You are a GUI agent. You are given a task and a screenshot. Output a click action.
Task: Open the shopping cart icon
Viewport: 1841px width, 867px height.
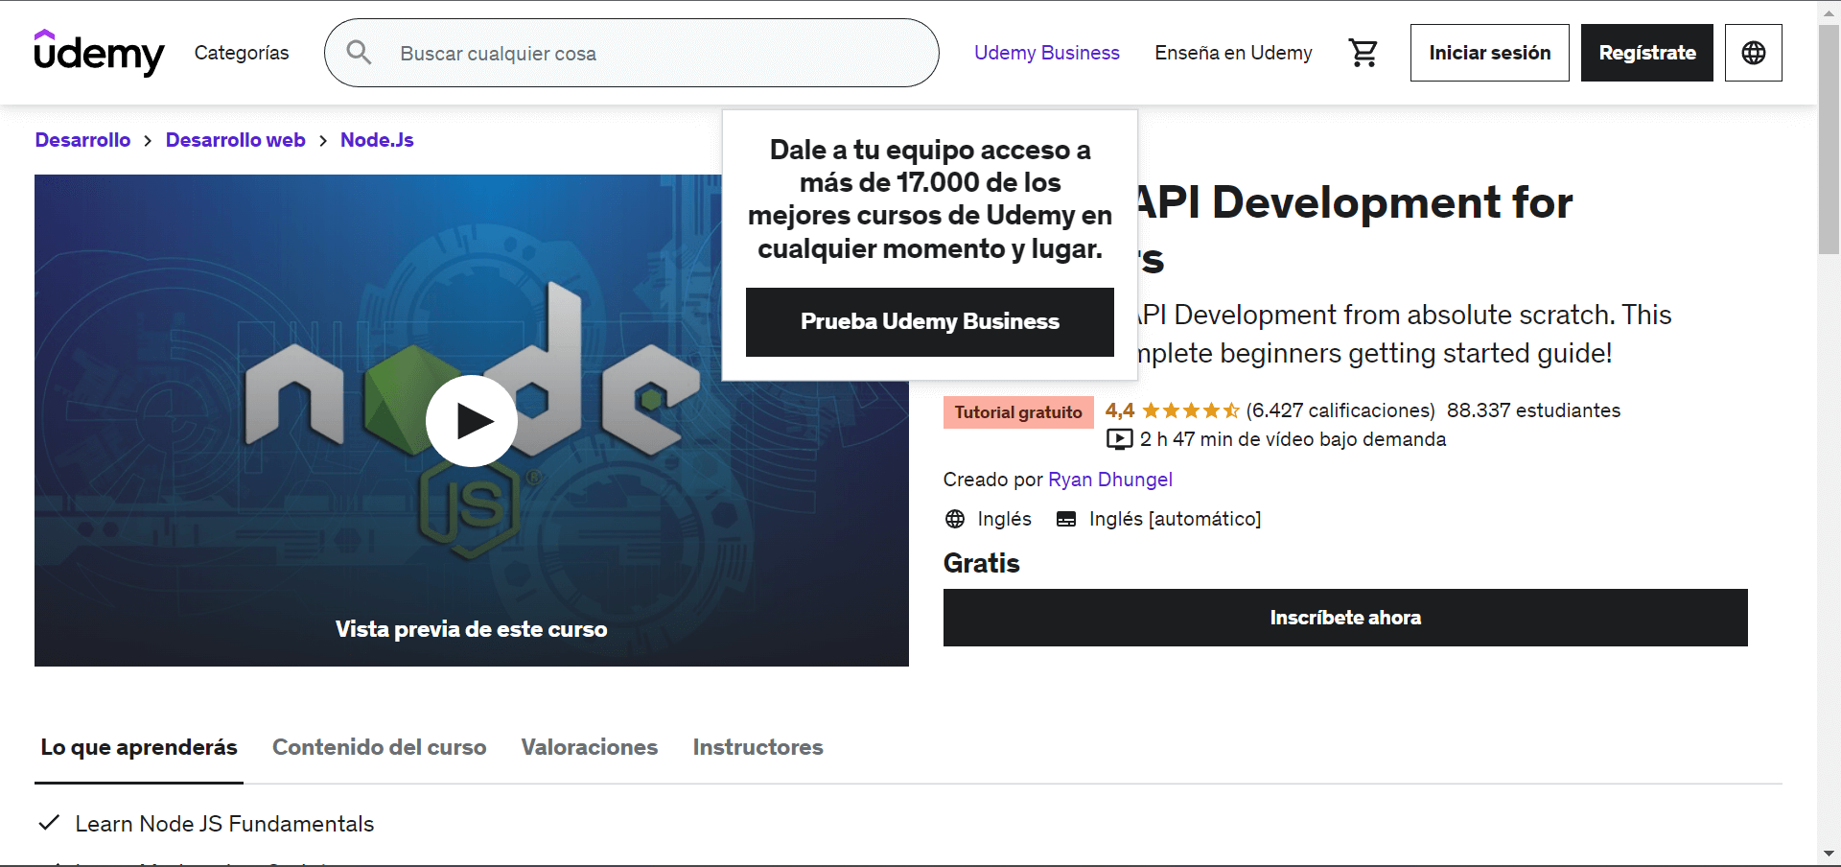tap(1363, 53)
